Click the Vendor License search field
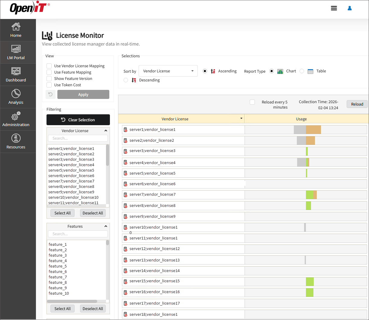369x320 pixels. pyautogui.click(x=78, y=138)
